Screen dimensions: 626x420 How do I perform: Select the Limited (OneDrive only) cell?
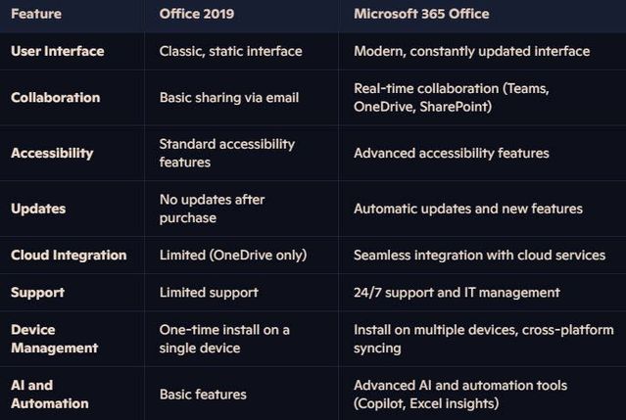[x=233, y=256]
